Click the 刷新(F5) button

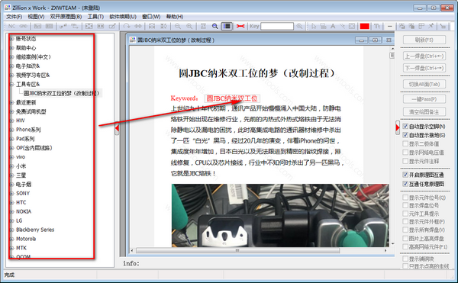click(x=424, y=40)
